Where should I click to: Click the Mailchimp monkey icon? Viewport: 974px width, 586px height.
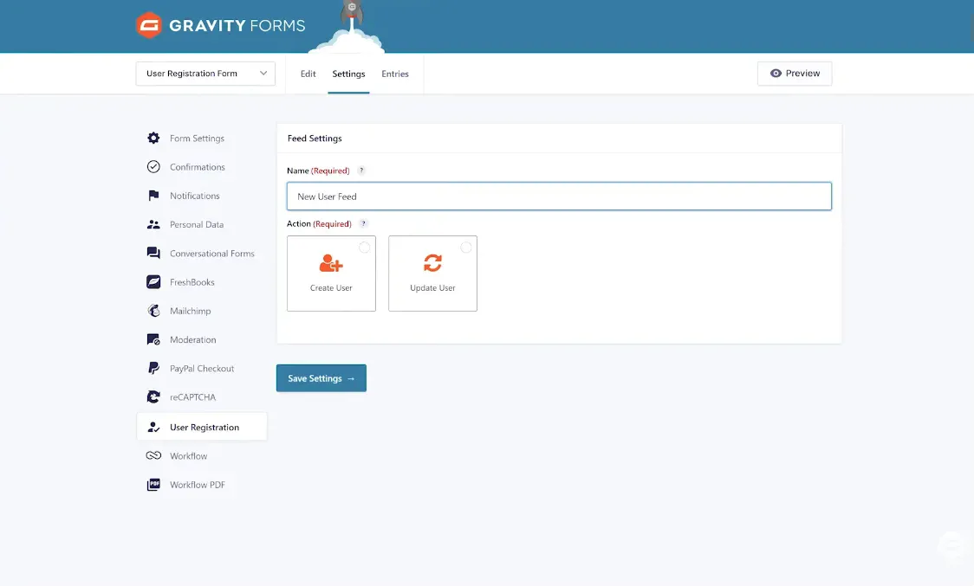[153, 311]
